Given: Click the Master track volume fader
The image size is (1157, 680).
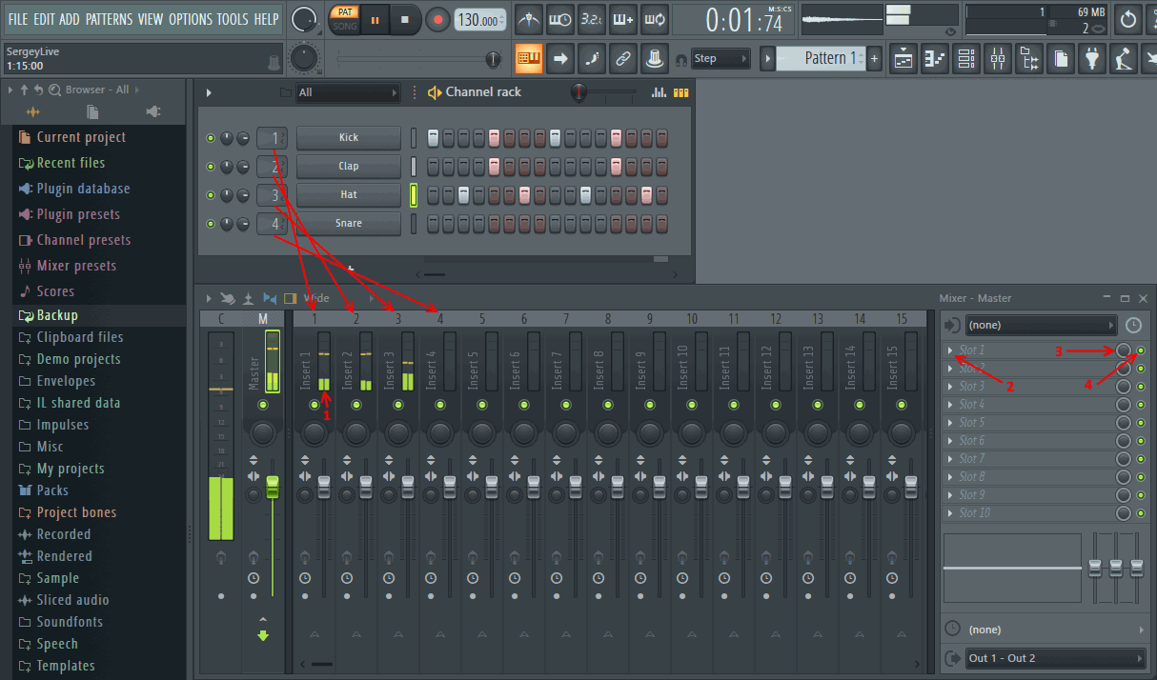Looking at the screenshot, I should click(x=273, y=486).
